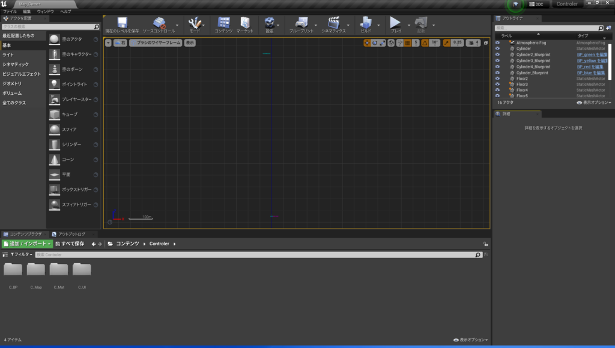Open the ウィンドウ (Window) menu
The width and height of the screenshot is (615, 348).
[x=45, y=11]
